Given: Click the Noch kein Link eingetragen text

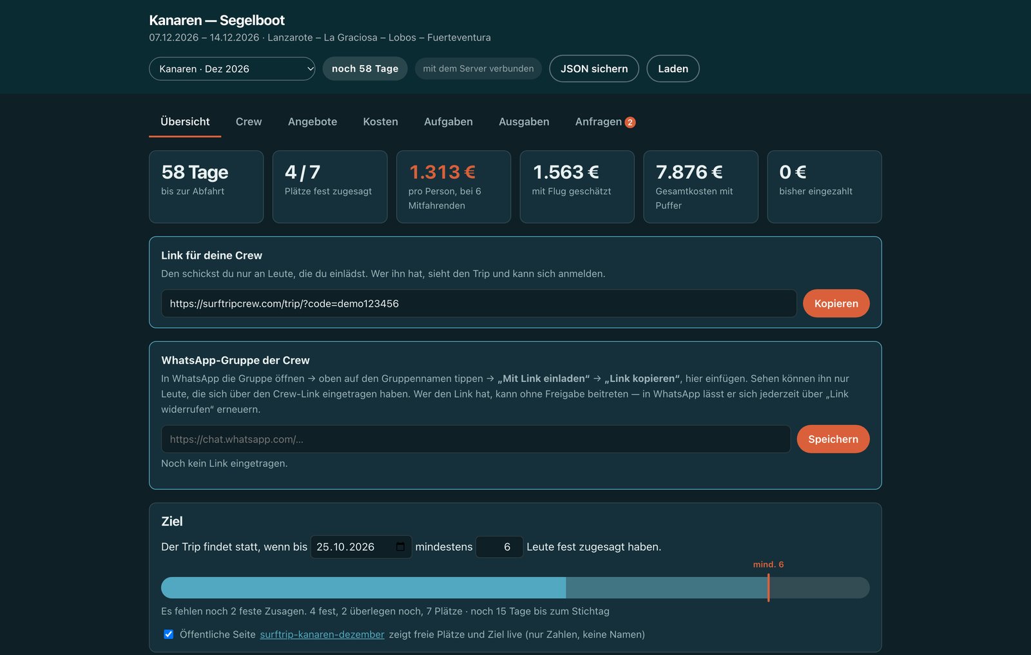Looking at the screenshot, I should pyautogui.click(x=224, y=464).
